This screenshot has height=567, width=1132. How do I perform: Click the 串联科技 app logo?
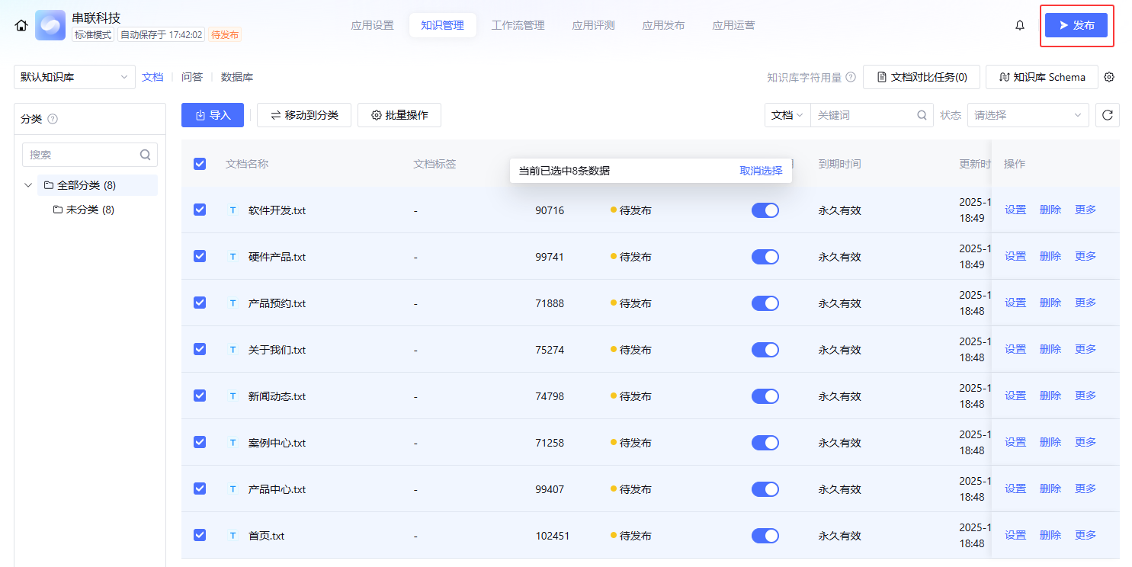click(x=50, y=25)
